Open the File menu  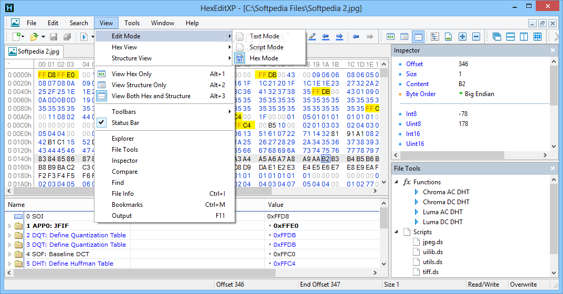(31, 23)
